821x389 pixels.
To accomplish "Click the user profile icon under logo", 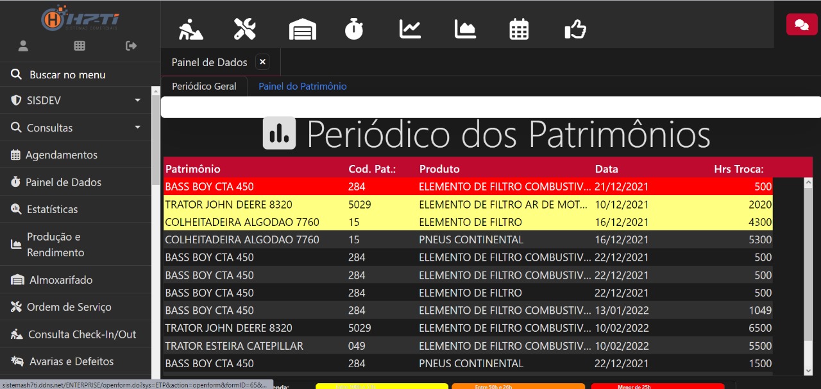I will [23, 46].
